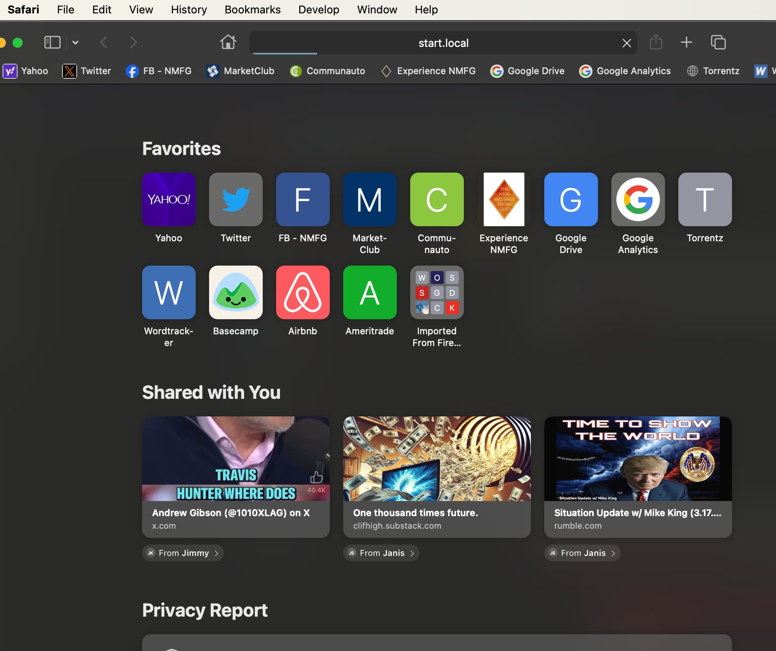Image resolution: width=776 pixels, height=651 pixels.
Task: Go forward with the forward arrow
Action: tap(133, 42)
